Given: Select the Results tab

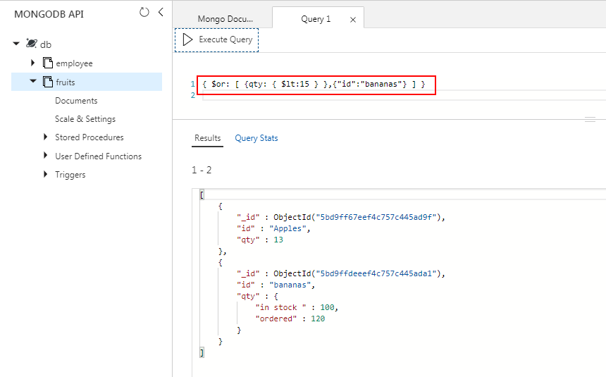Looking at the screenshot, I should tap(207, 138).
